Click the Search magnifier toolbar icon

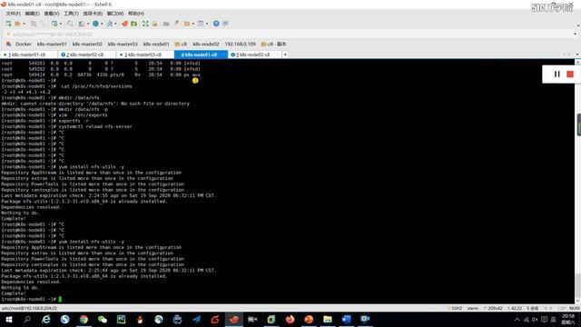[x=70, y=24]
